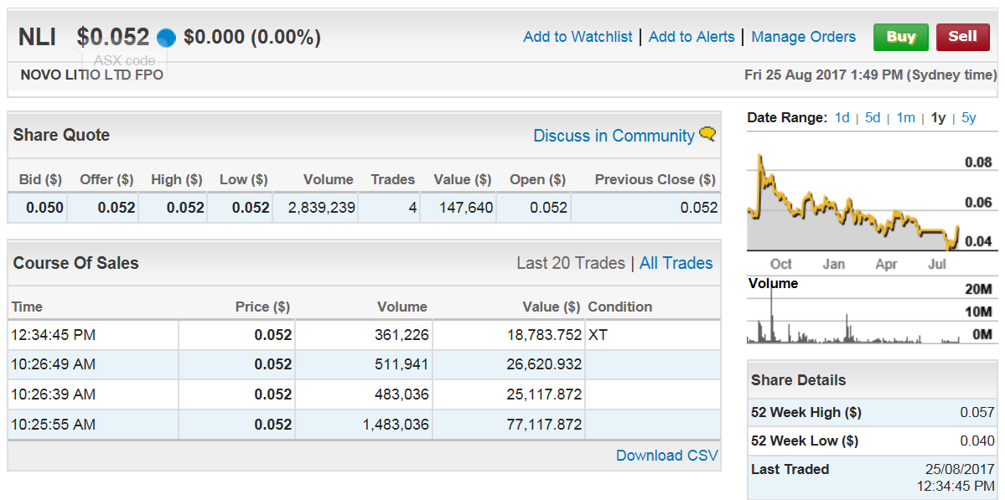Click the XT condition code
The image size is (1005, 500).
[x=598, y=335]
